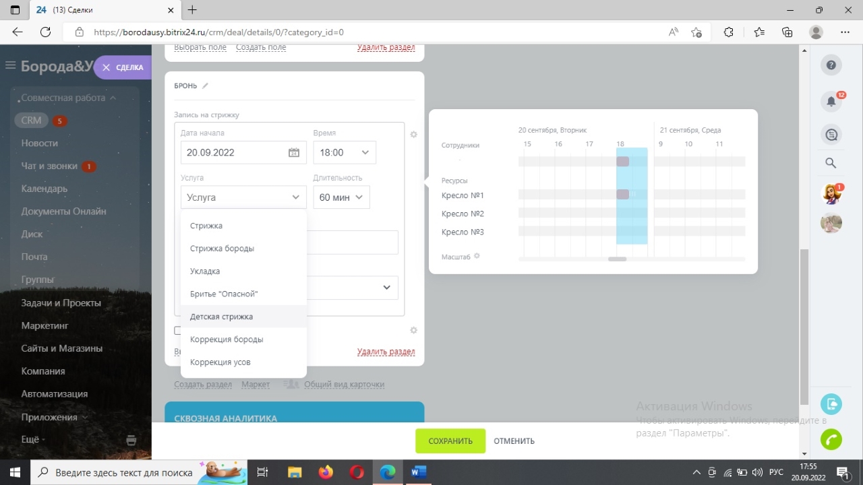Open the read aloud icon in address bar
Screen dimensions: 863x485
(x=674, y=32)
